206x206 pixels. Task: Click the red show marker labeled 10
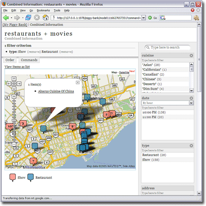10,127
